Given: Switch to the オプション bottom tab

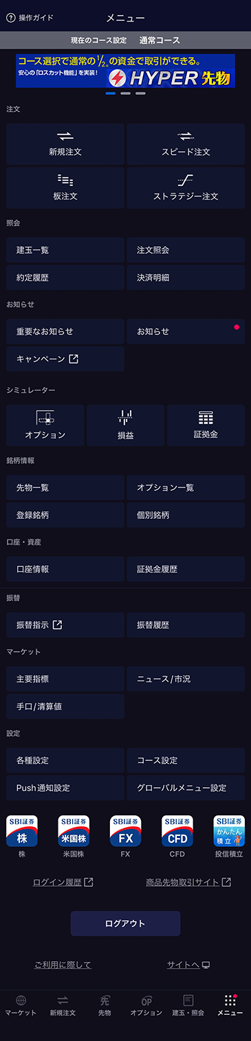Looking at the screenshot, I should [146, 1005].
